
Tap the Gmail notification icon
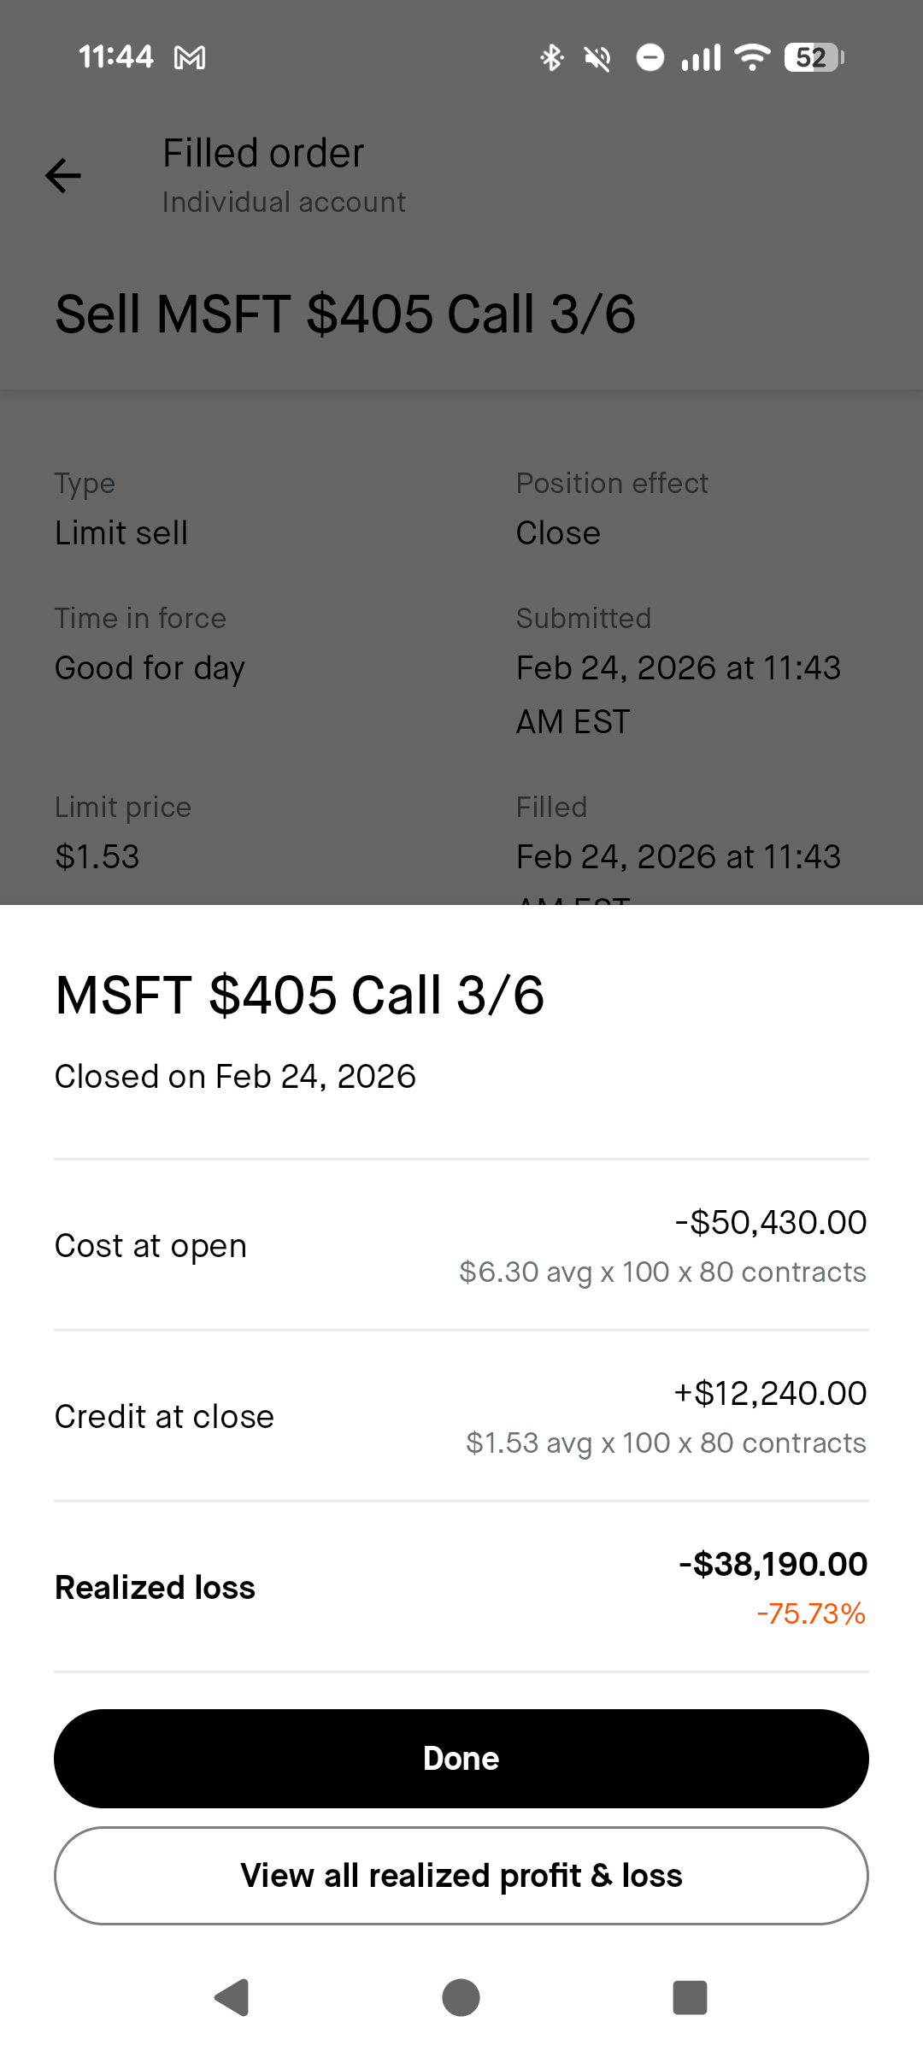pos(190,58)
